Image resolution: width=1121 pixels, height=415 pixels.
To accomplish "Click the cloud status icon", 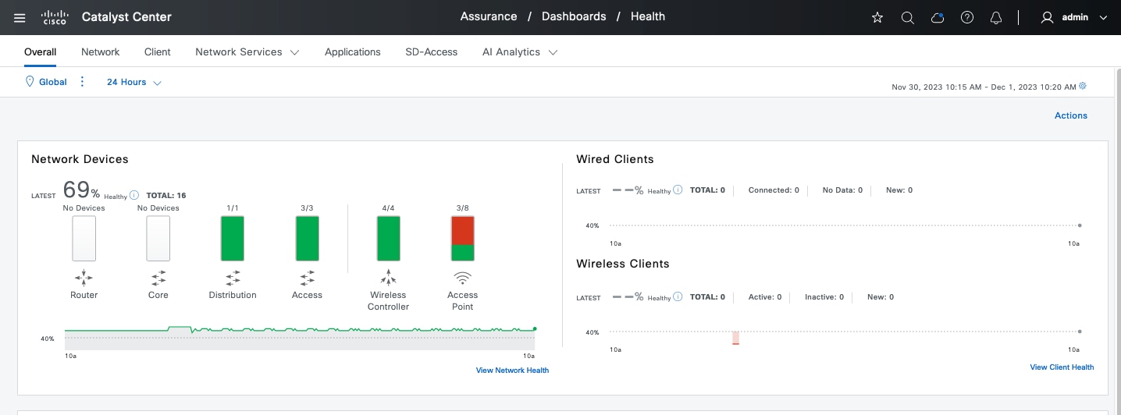I will point(938,17).
